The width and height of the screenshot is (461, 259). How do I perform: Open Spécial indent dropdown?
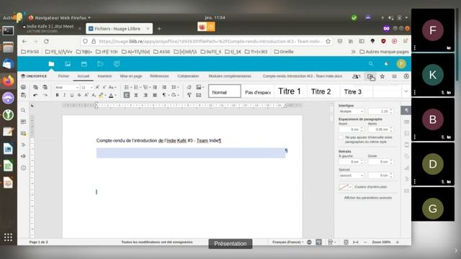pos(351,176)
